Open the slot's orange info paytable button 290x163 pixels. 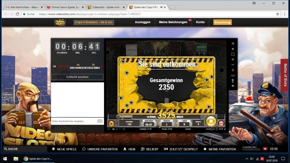click(x=111, y=123)
